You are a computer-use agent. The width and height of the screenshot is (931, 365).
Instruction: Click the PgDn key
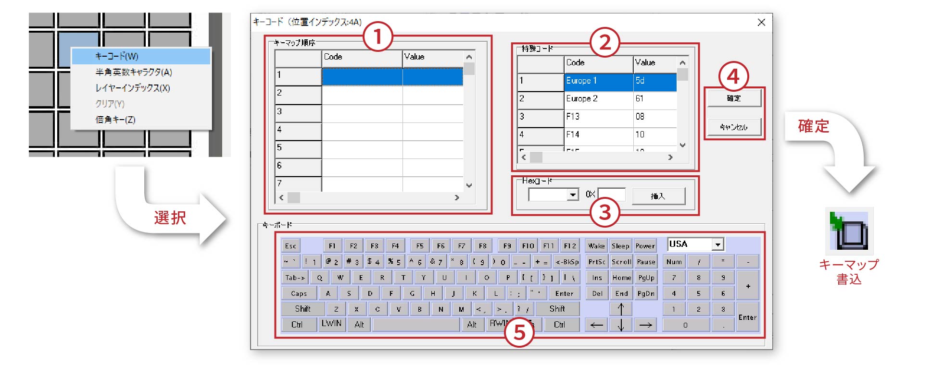coord(646,293)
